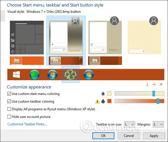Click the Visual style label text

(16, 12)
